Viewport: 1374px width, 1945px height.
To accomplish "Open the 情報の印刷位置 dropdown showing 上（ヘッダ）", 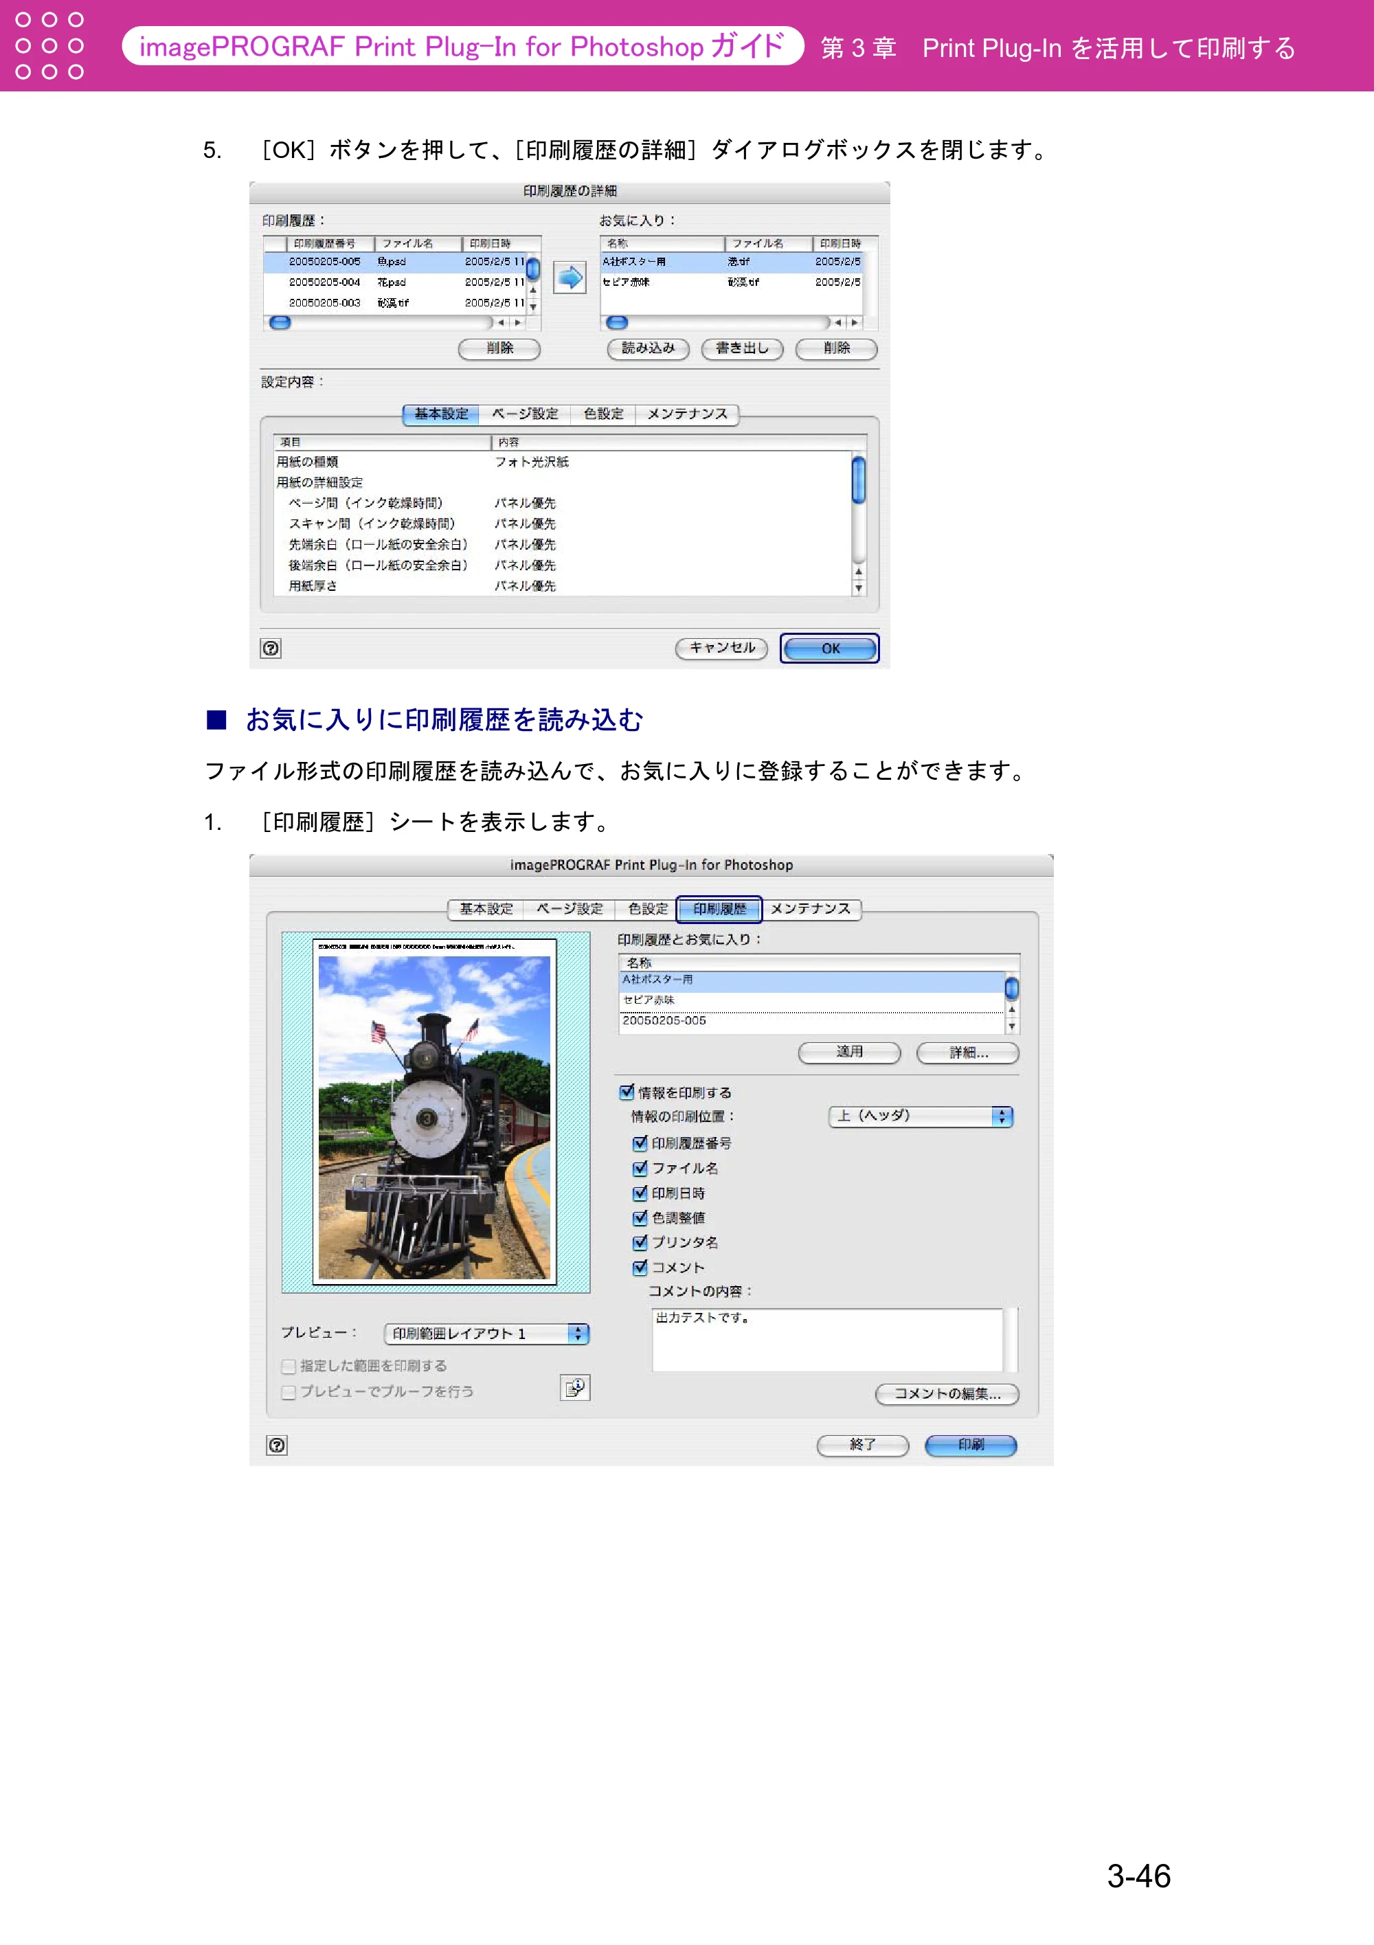I will click(921, 1116).
